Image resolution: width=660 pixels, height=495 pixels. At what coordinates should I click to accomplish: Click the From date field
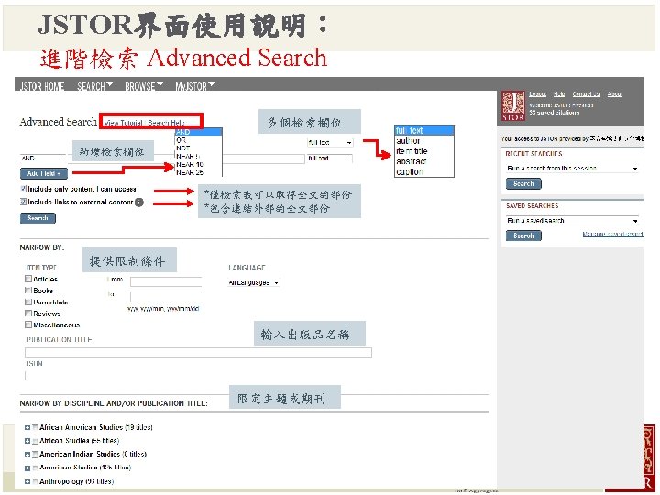pyautogui.click(x=166, y=281)
